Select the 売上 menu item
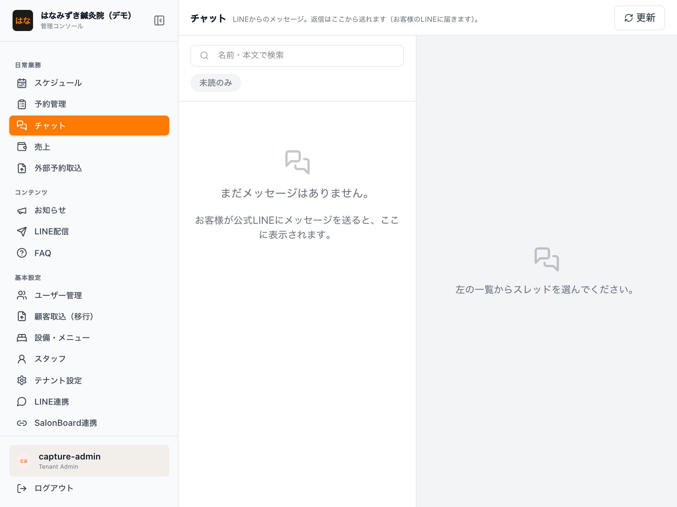This screenshot has width=677, height=507. (89, 147)
